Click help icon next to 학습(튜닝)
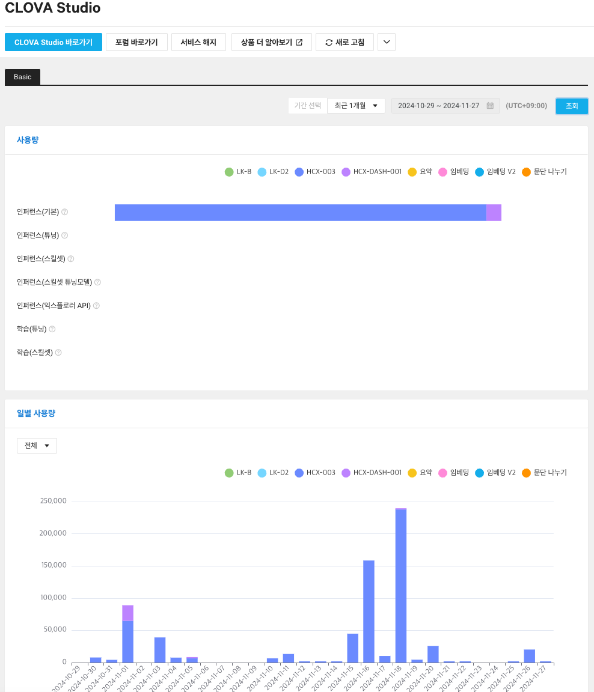Screen dimensions: 594x692 pos(52,329)
